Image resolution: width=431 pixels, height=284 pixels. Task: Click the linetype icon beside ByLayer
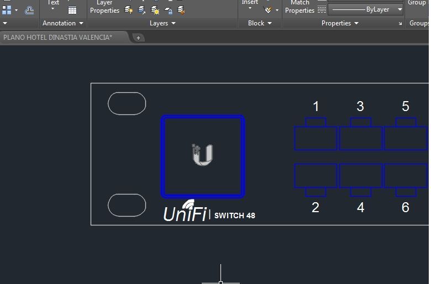coord(322,10)
